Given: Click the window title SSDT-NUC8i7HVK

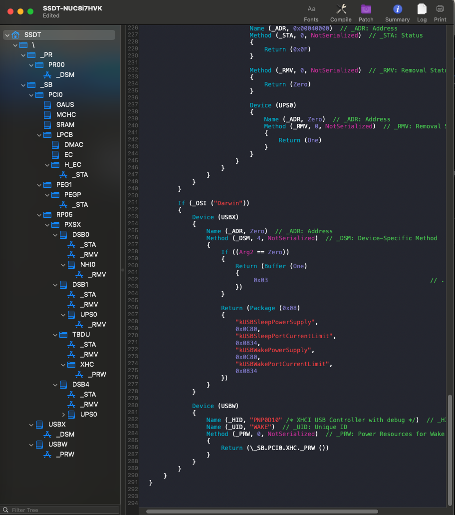Looking at the screenshot, I should pyautogui.click(x=72, y=8).
